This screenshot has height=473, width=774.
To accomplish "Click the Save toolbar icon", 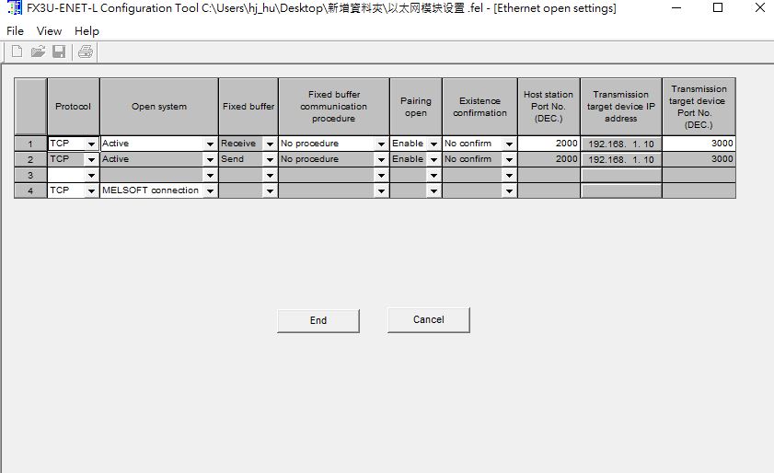I will coord(59,52).
